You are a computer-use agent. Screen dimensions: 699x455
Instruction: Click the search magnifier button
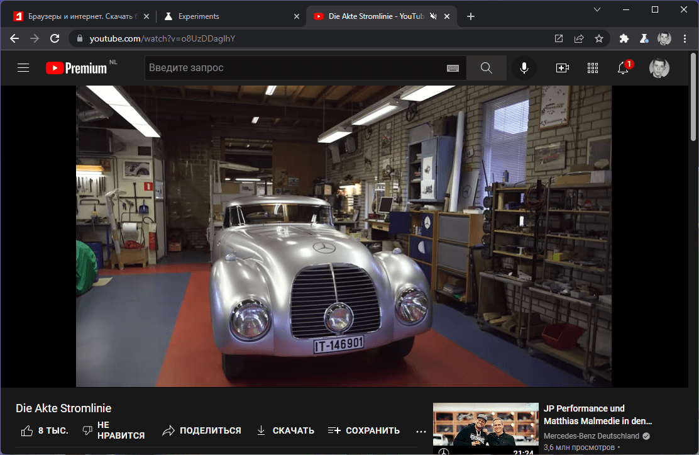click(486, 68)
